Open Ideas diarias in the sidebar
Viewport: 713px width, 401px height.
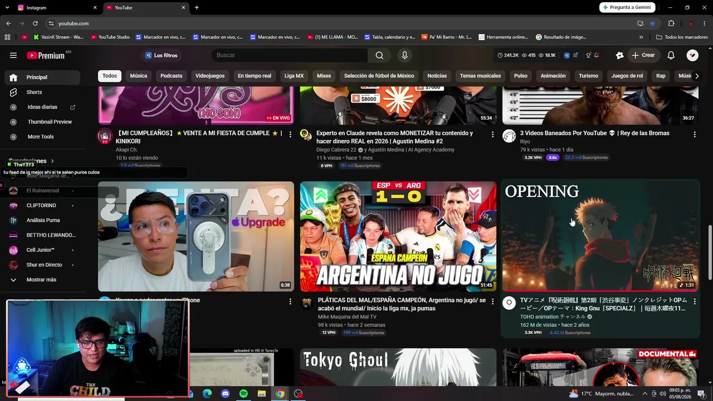point(42,107)
